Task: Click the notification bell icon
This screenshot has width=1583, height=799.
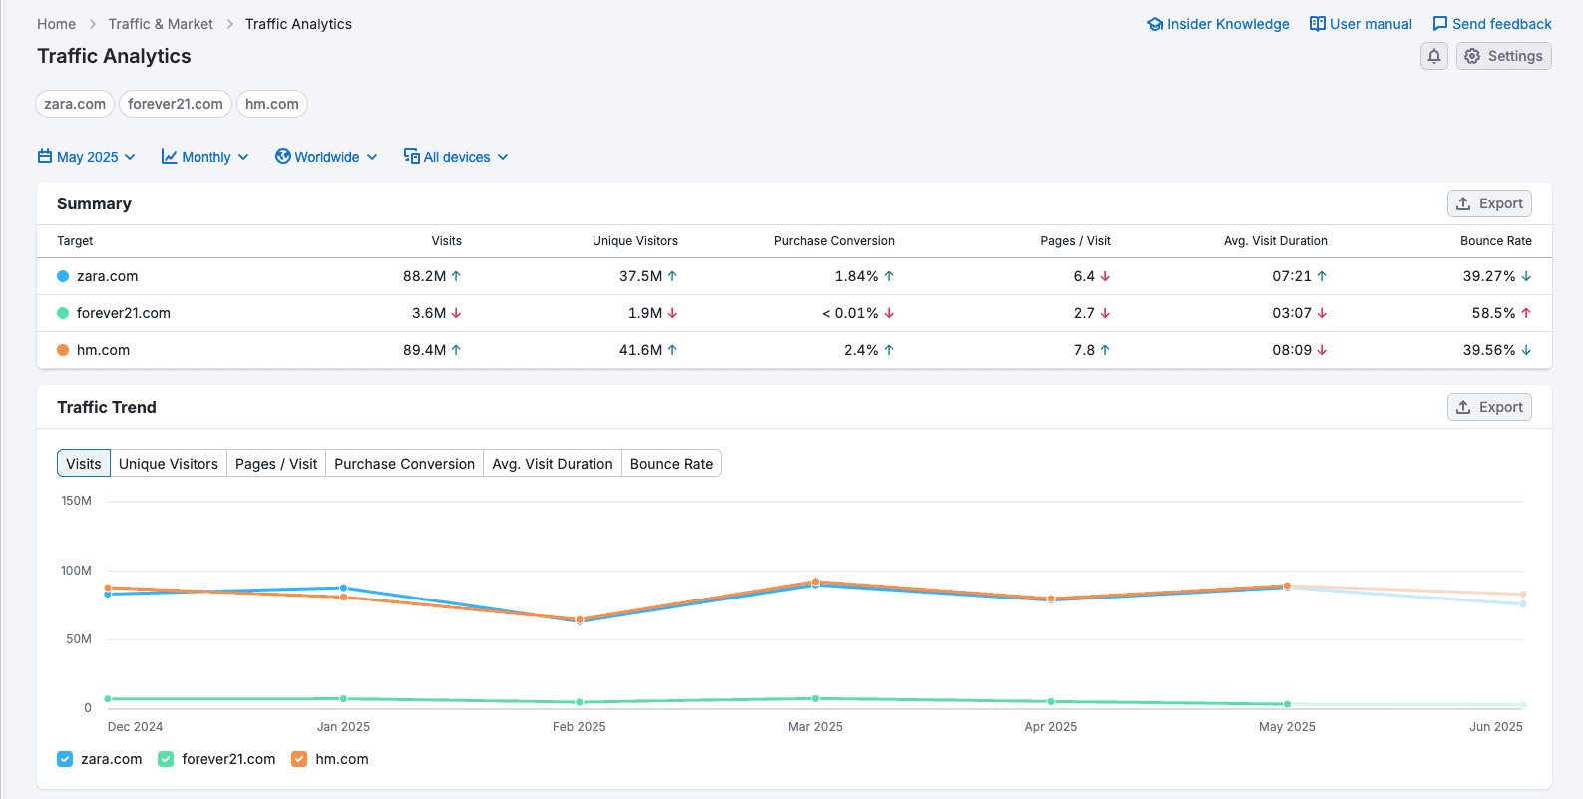Action: 1434,56
